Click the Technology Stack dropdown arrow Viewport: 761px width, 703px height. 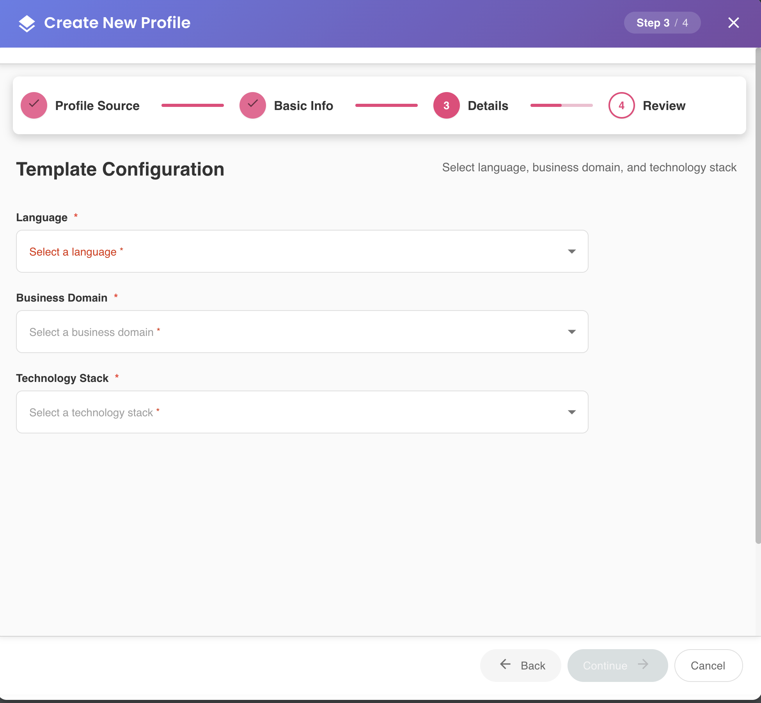571,412
